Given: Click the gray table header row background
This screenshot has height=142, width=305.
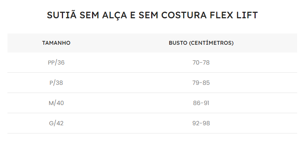Looking at the screenshot, I should tap(152, 43).
